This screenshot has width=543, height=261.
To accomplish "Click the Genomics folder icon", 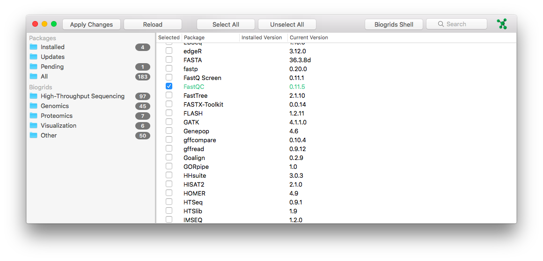I will pos(33,106).
